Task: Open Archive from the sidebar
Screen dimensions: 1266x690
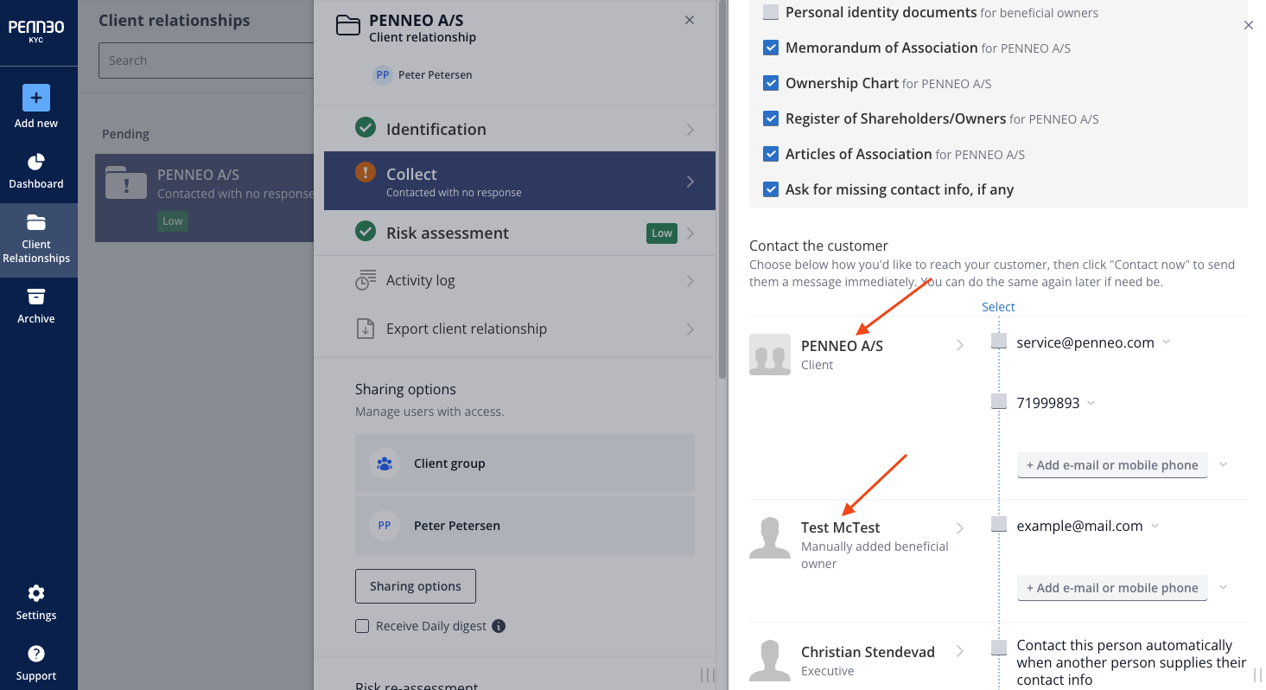Action: 36,306
